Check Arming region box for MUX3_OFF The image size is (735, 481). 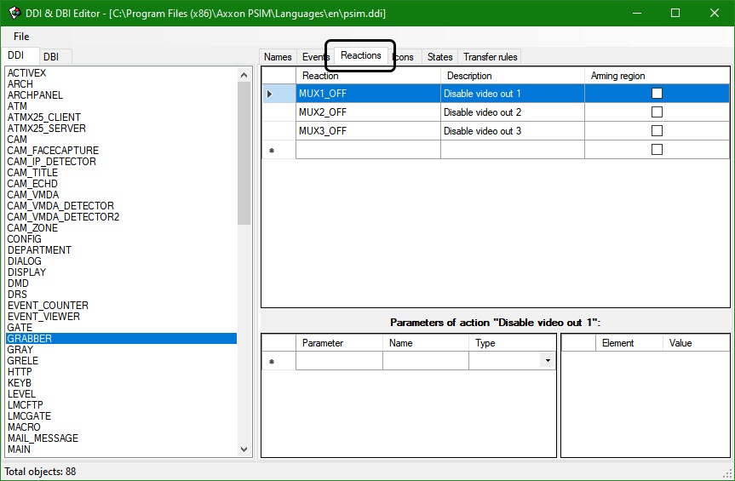[x=657, y=131]
